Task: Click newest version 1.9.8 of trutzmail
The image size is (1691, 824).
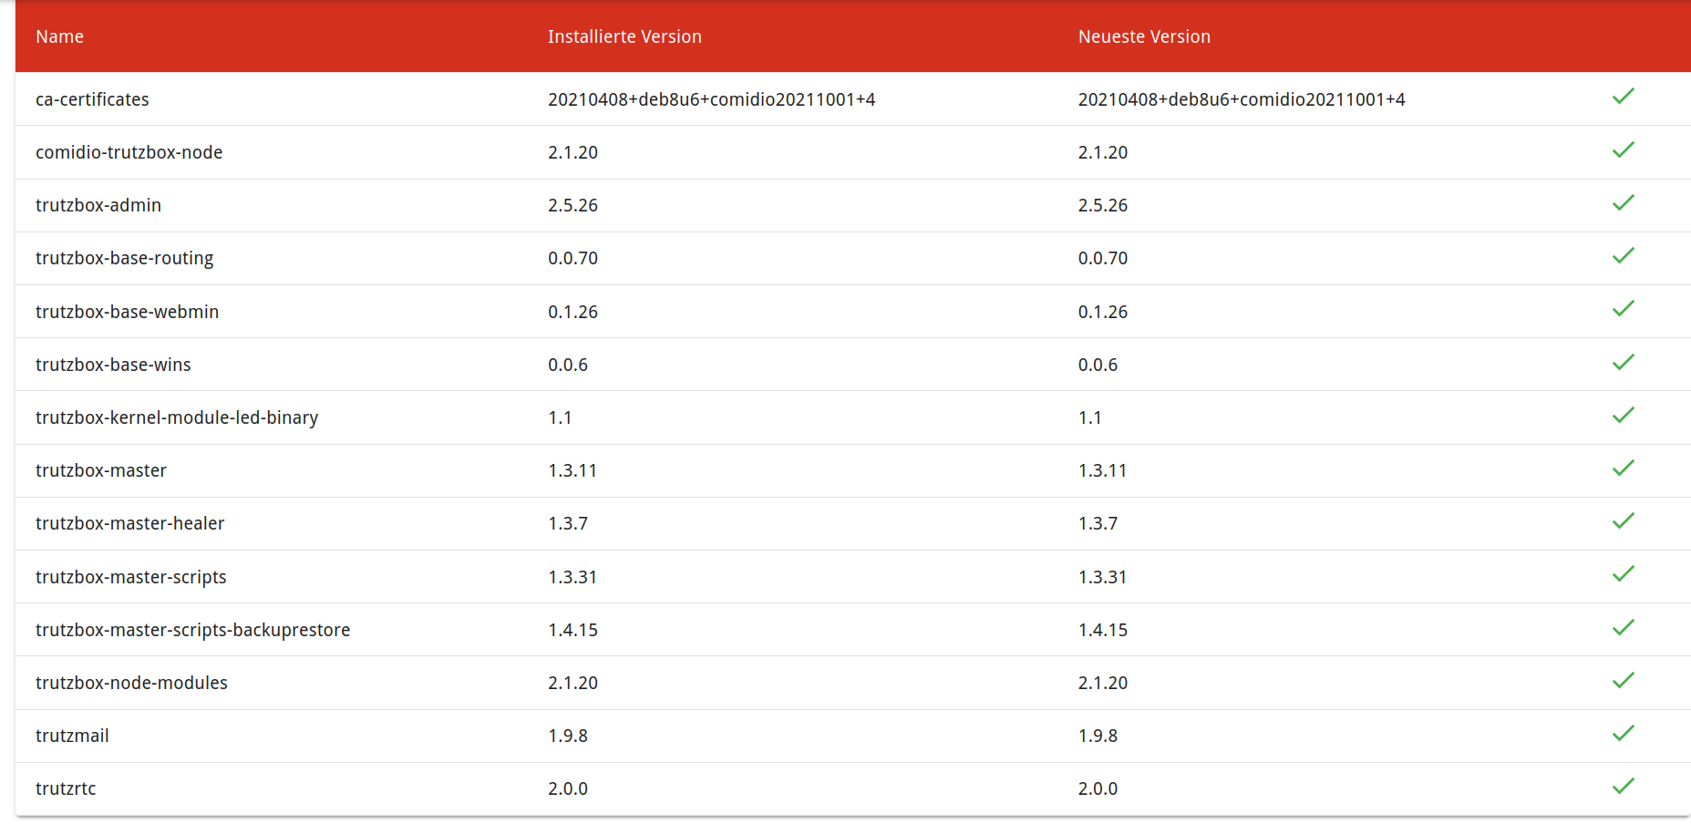Action: click(1098, 736)
